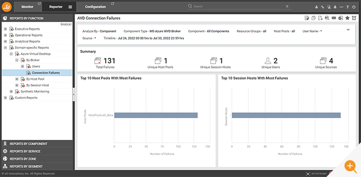Expand the report filter chevron
The image size is (361, 177).
pyautogui.click(x=348, y=29)
